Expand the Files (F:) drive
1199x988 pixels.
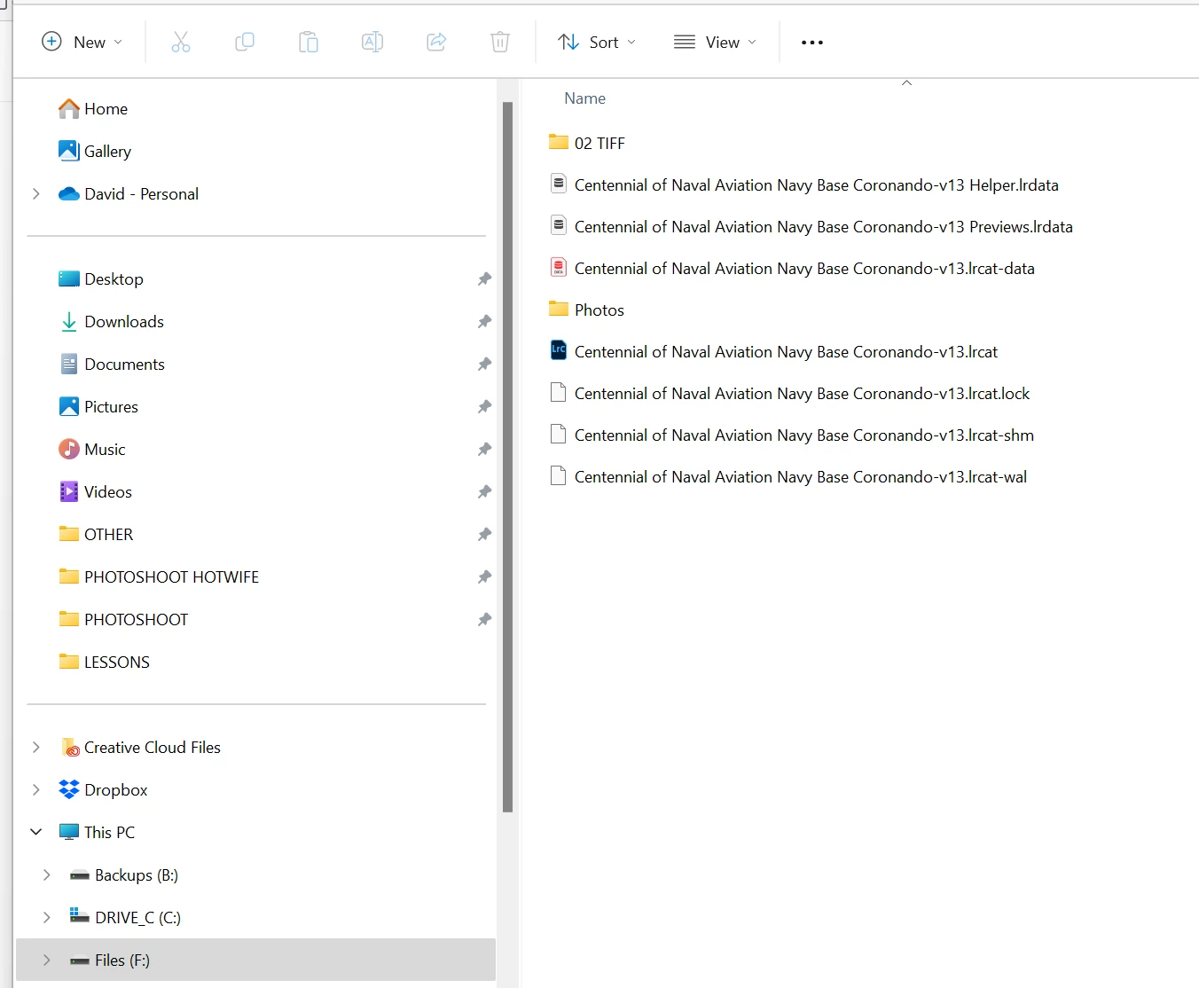click(x=47, y=961)
